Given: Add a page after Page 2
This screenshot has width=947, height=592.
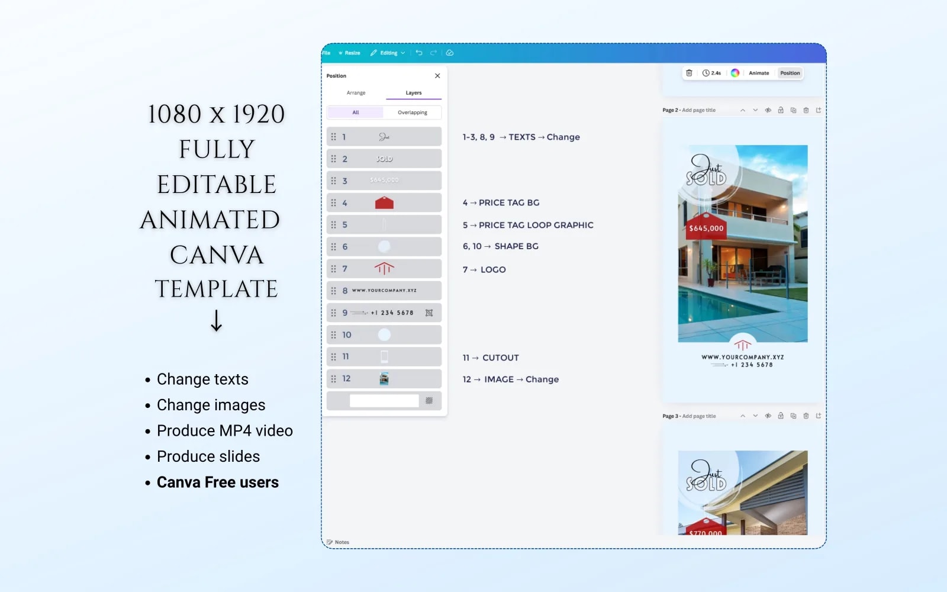Looking at the screenshot, I should [x=819, y=110].
